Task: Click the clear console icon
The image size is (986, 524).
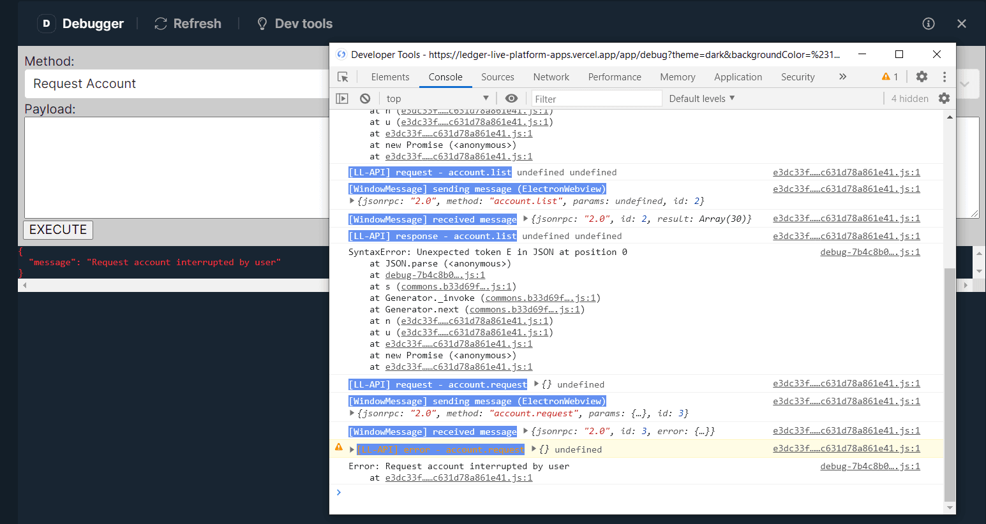Action: 364,98
